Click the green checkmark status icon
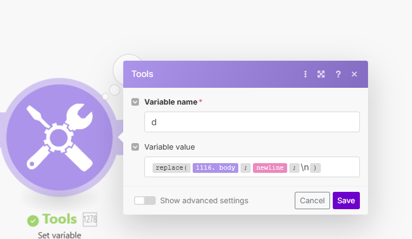The width and height of the screenshot is (412, 239). [x=33, y=220]
